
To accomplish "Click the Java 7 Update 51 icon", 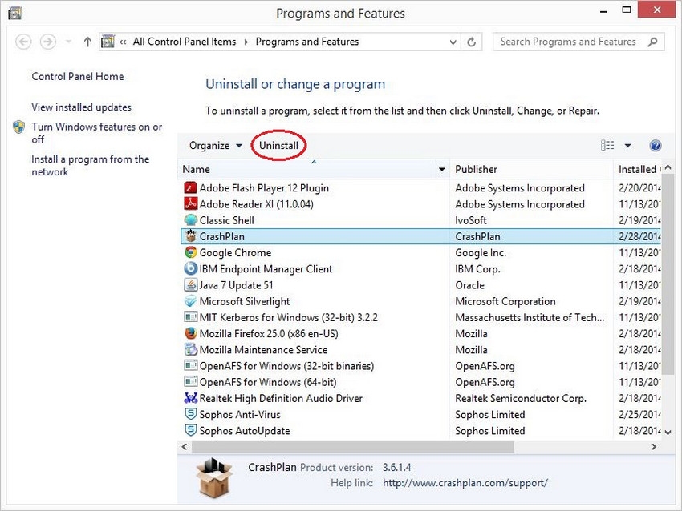I will [x=190, y=285].
